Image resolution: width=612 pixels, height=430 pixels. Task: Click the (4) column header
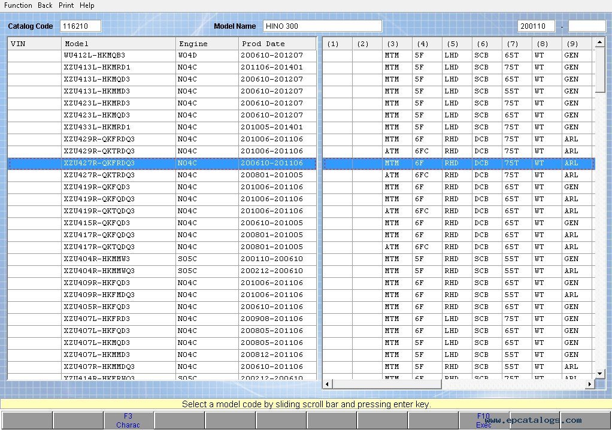[x=427, y=44]
